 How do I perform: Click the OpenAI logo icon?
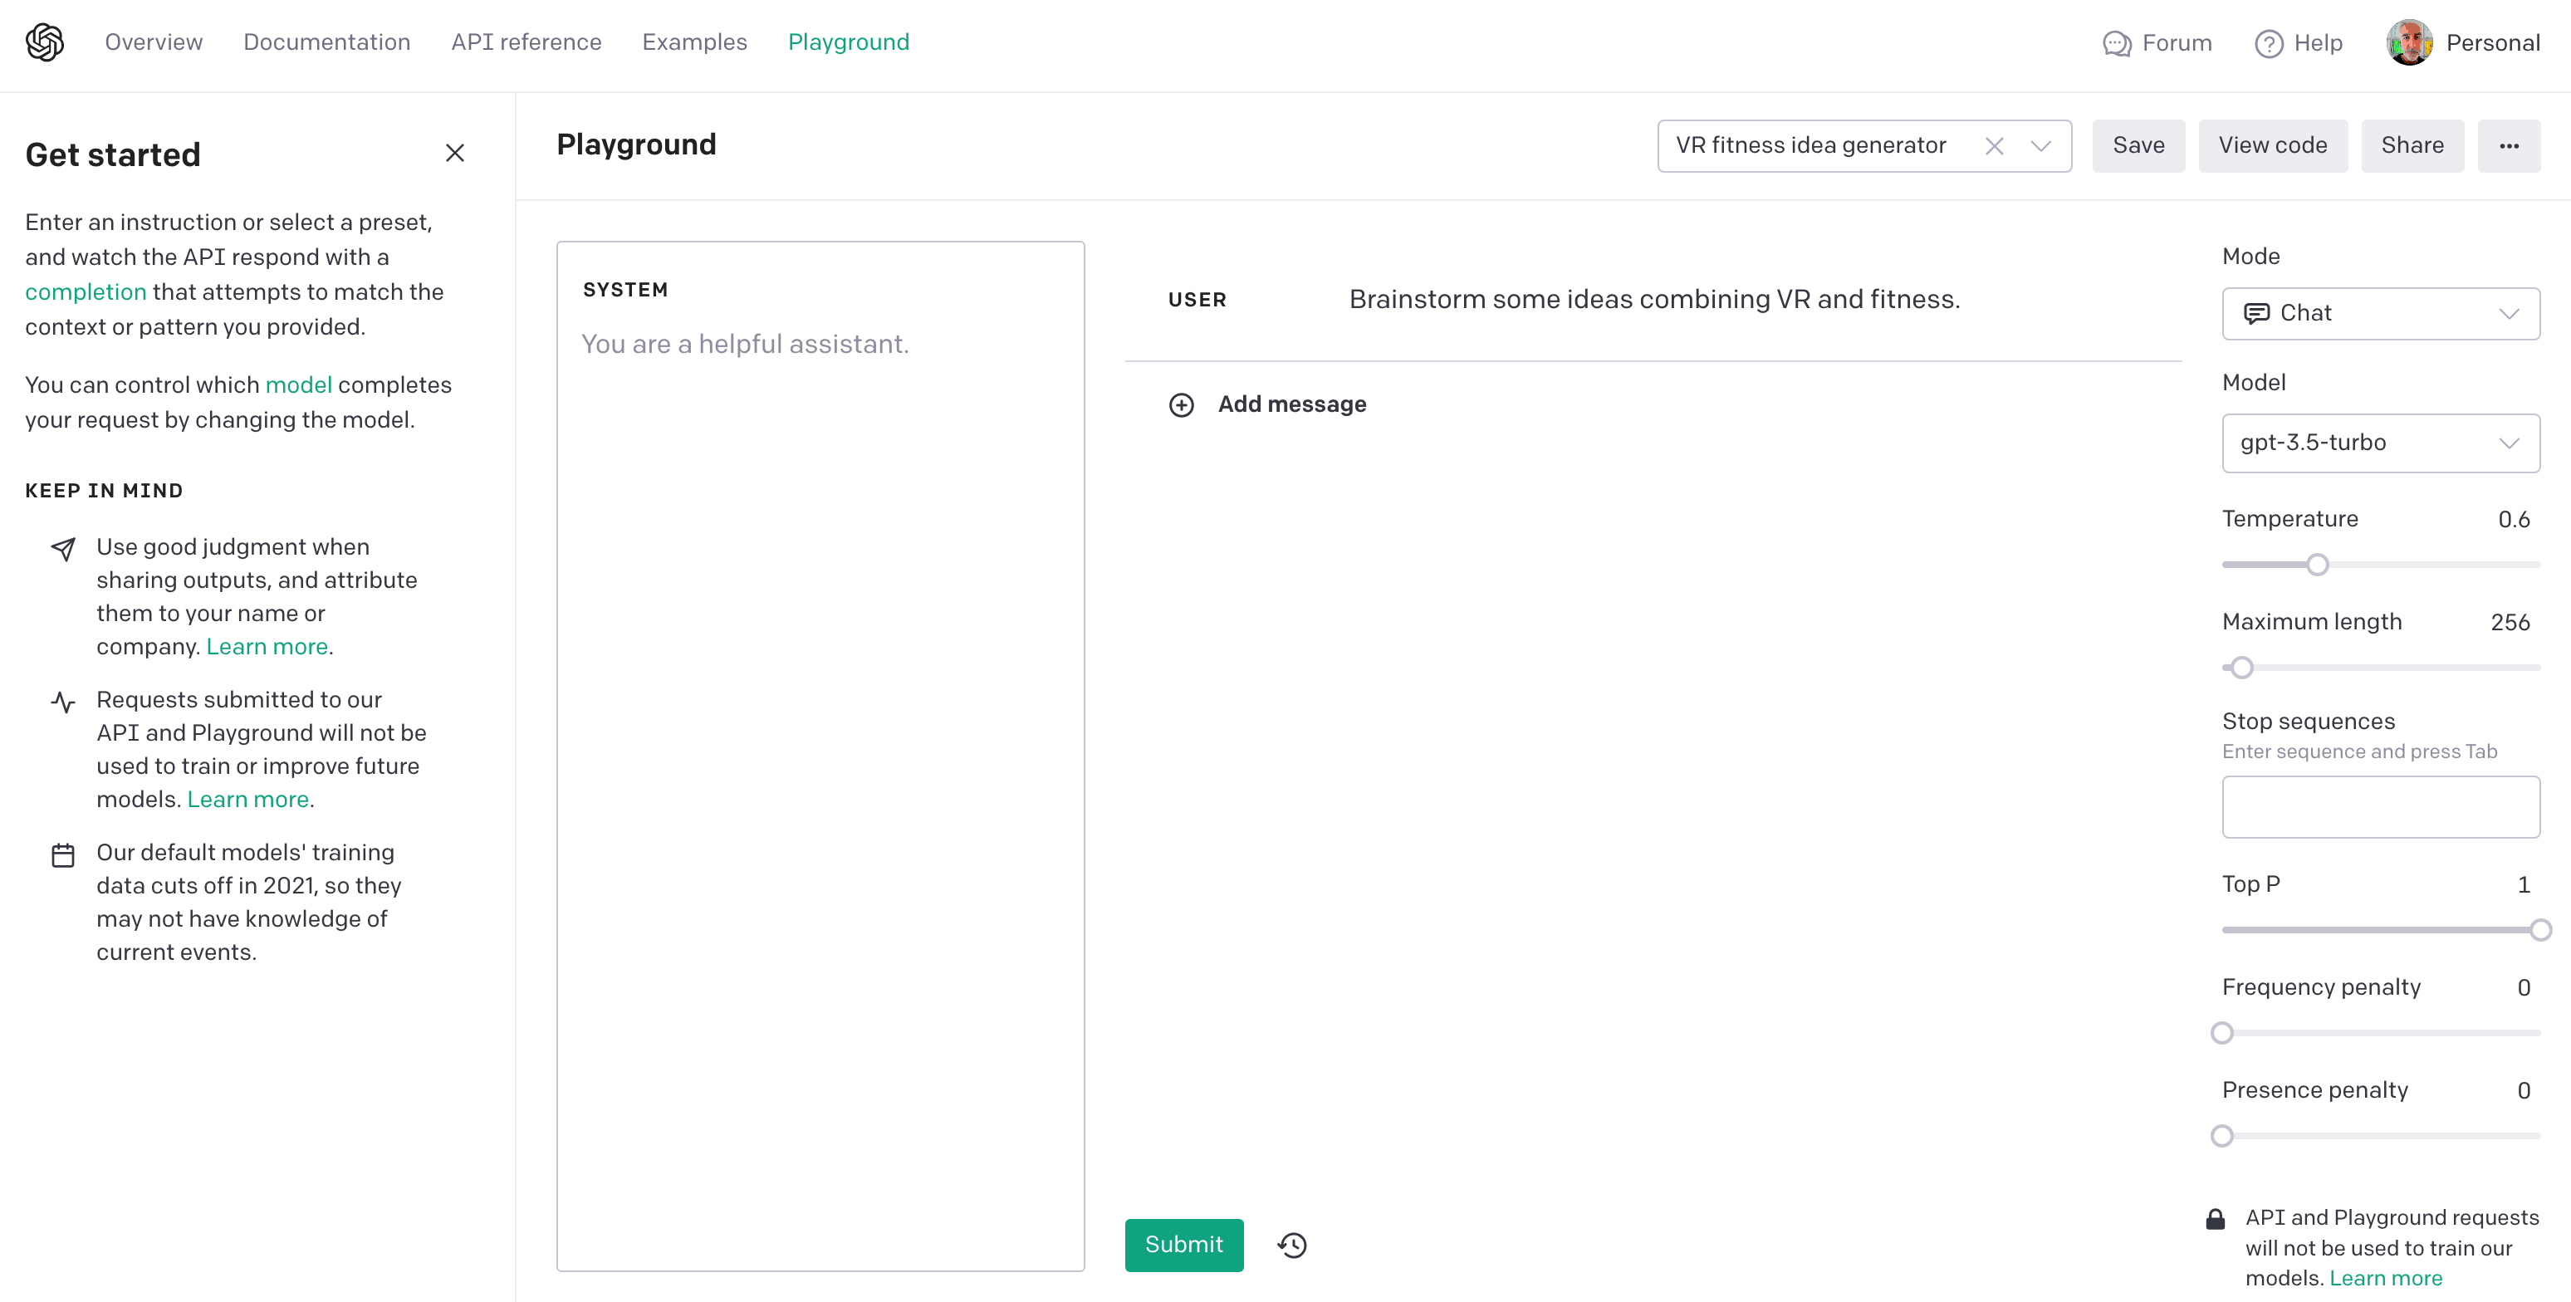pyautogui.click(x=45, y=42)
